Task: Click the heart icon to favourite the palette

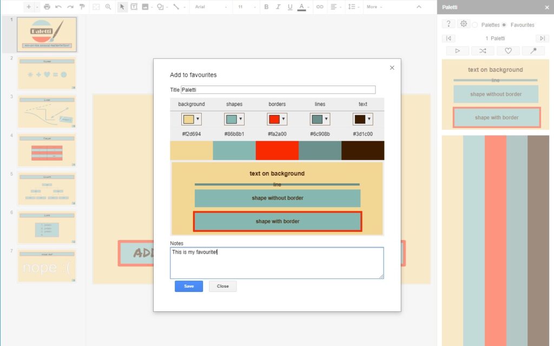Action: click(x=509, y=50)
